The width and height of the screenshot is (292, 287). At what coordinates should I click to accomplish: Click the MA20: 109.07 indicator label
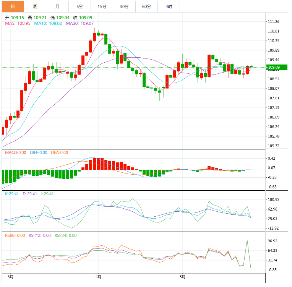[x=79, y=24]
